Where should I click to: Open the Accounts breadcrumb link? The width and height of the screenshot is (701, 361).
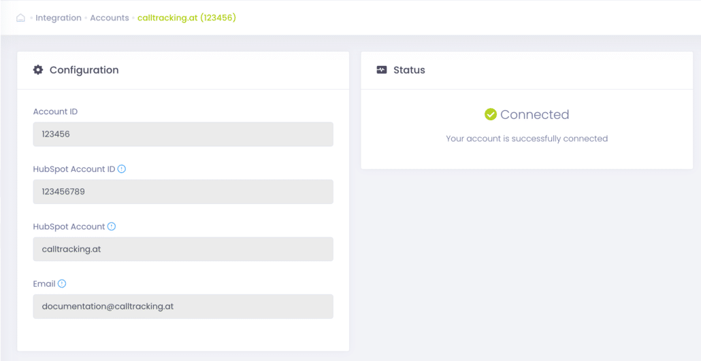[109, 18]
